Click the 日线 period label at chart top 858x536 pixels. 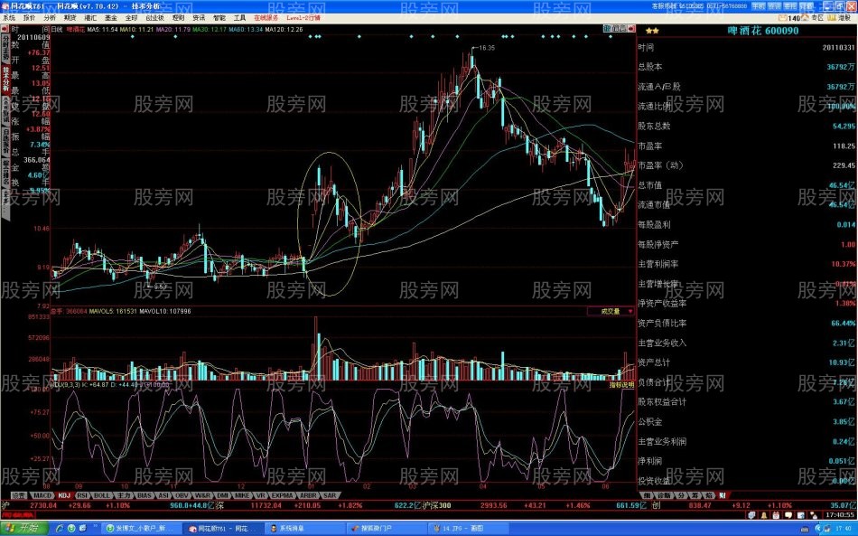pyautogui.click(x=56, y=30)
